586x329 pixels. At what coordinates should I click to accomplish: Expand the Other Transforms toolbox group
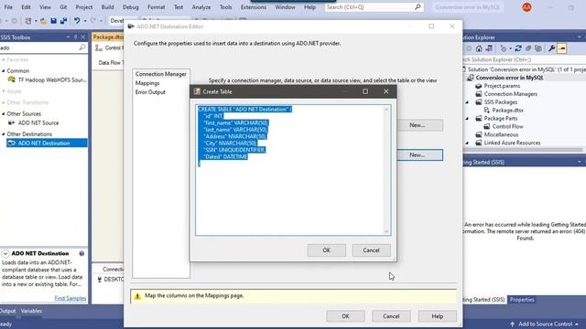(4, 102)
